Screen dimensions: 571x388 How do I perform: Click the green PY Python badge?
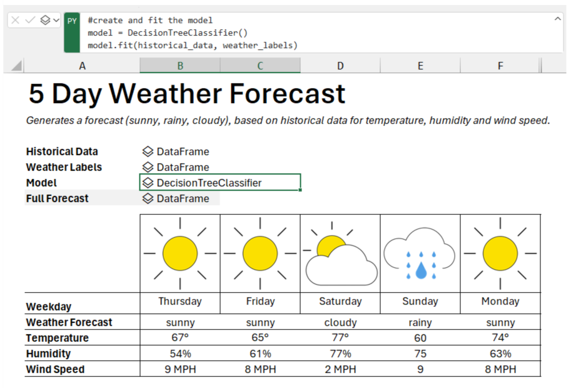[72, 21]
